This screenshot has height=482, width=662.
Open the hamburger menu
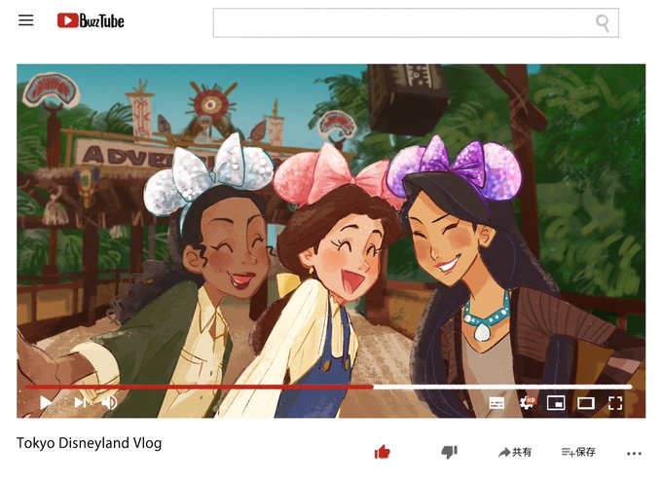[25, 19]
